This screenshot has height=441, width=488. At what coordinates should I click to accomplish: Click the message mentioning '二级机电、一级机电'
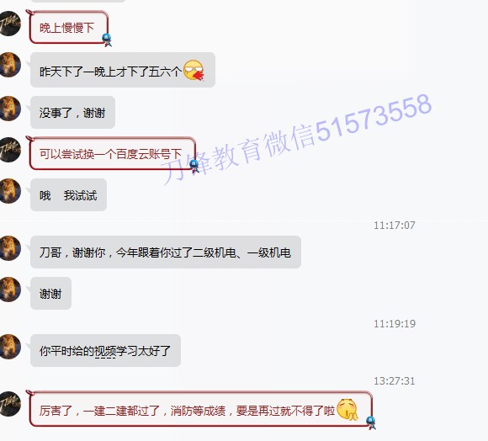166,252
